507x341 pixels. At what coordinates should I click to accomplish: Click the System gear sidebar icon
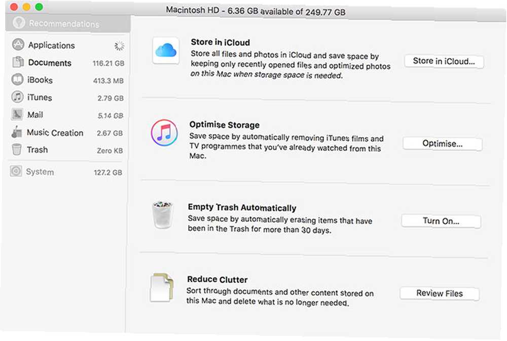coord(16,171)
